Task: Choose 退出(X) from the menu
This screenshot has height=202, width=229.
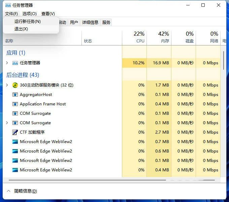Action: (x=31, y=29)
